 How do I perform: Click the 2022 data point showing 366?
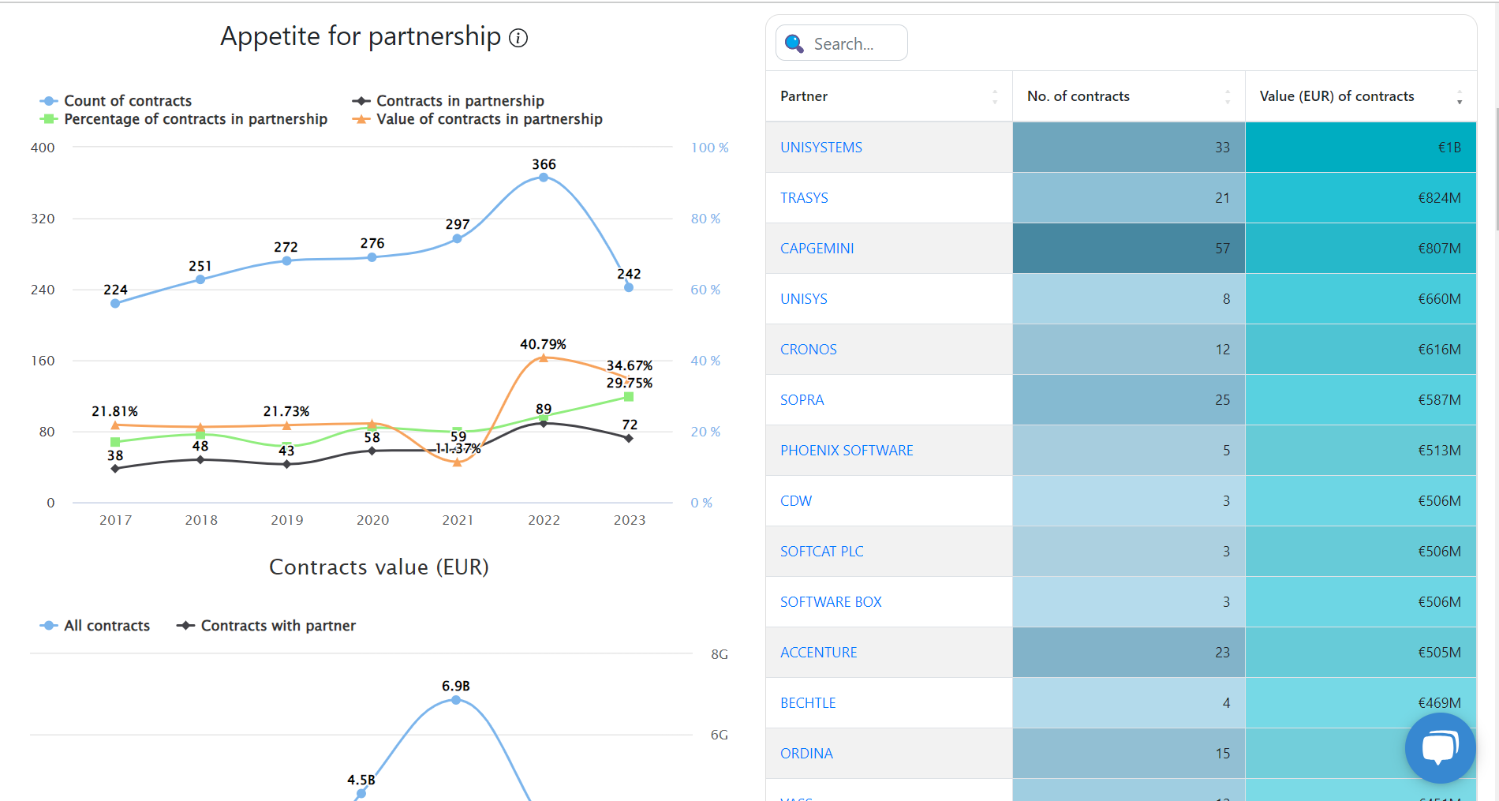point(544,178)
